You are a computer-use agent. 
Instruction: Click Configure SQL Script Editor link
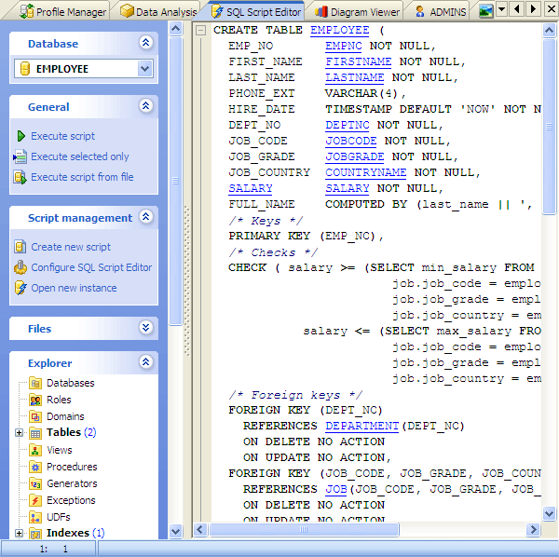91,267
